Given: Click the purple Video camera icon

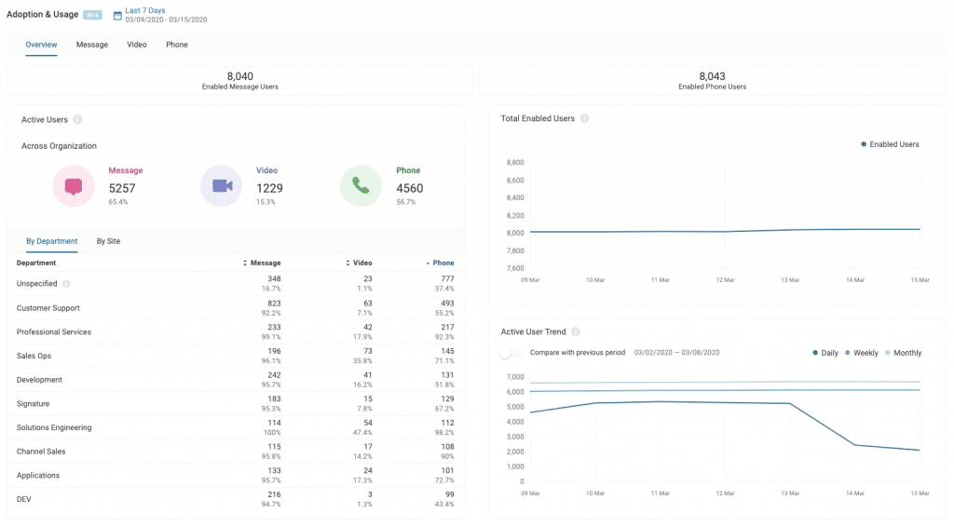Looking at the screenshot, I should coord(222,186).
